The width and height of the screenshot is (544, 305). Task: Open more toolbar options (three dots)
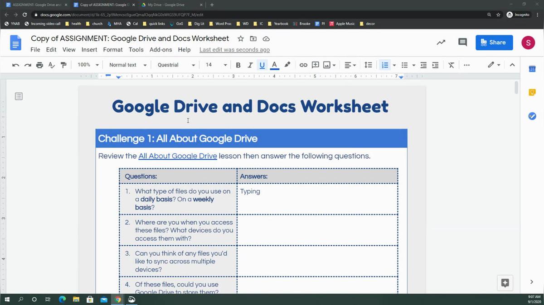point(466,65)
